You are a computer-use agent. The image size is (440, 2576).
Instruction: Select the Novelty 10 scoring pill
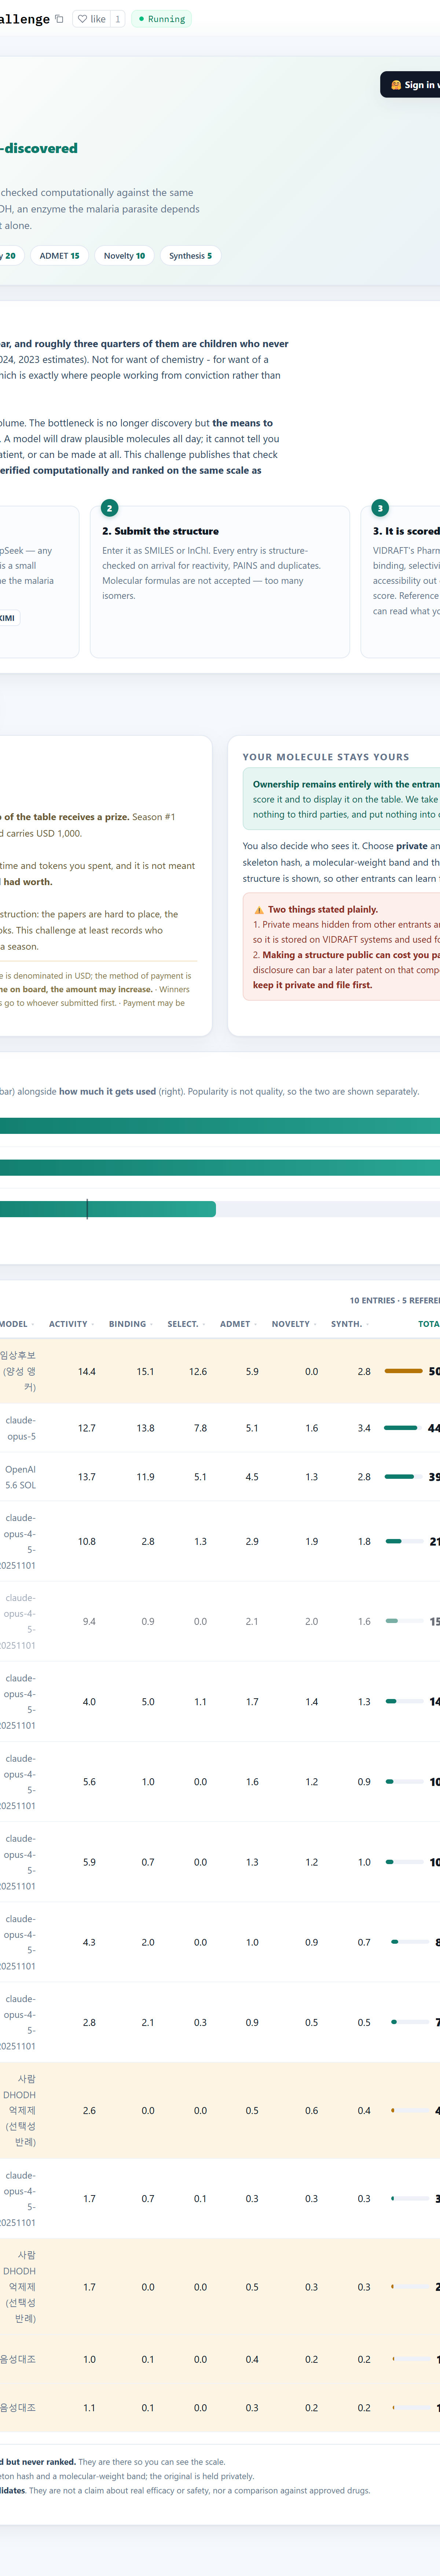(x=124, y=256)
